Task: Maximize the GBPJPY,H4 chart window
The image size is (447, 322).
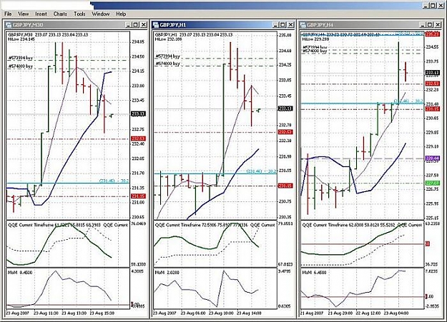Action: pyautogui.click(x=430, y=25)
